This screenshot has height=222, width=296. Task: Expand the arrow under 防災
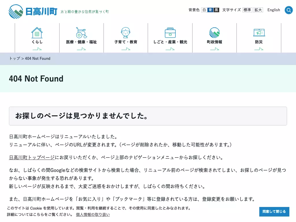259,49
